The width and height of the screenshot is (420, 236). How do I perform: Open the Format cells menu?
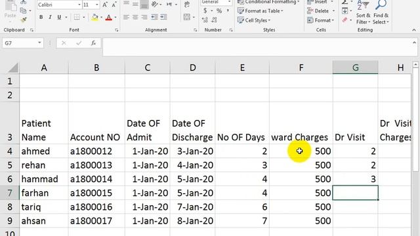click(321, 20)
